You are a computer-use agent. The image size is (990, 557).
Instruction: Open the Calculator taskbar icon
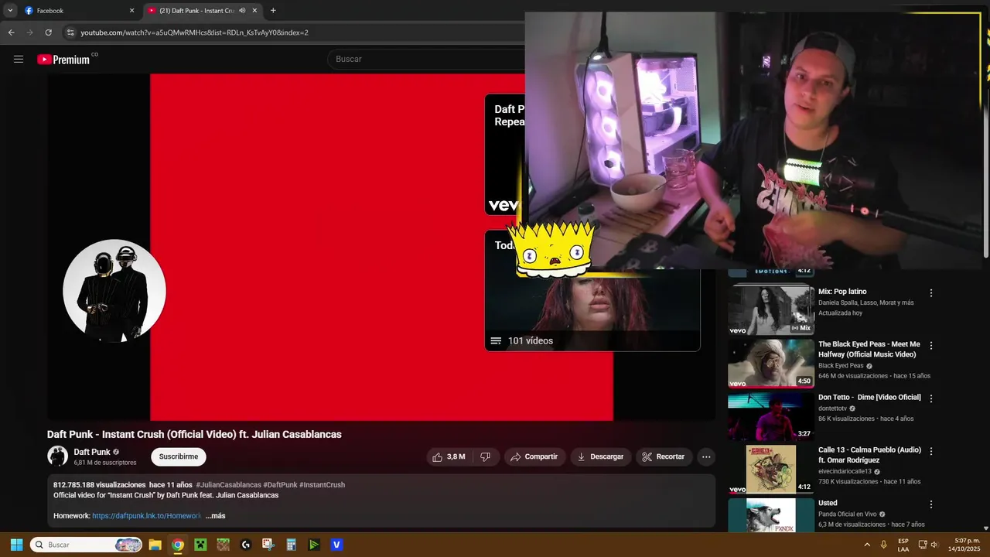[291, 545]
